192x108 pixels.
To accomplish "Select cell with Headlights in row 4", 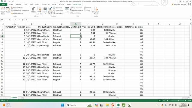I will (45, 36).
